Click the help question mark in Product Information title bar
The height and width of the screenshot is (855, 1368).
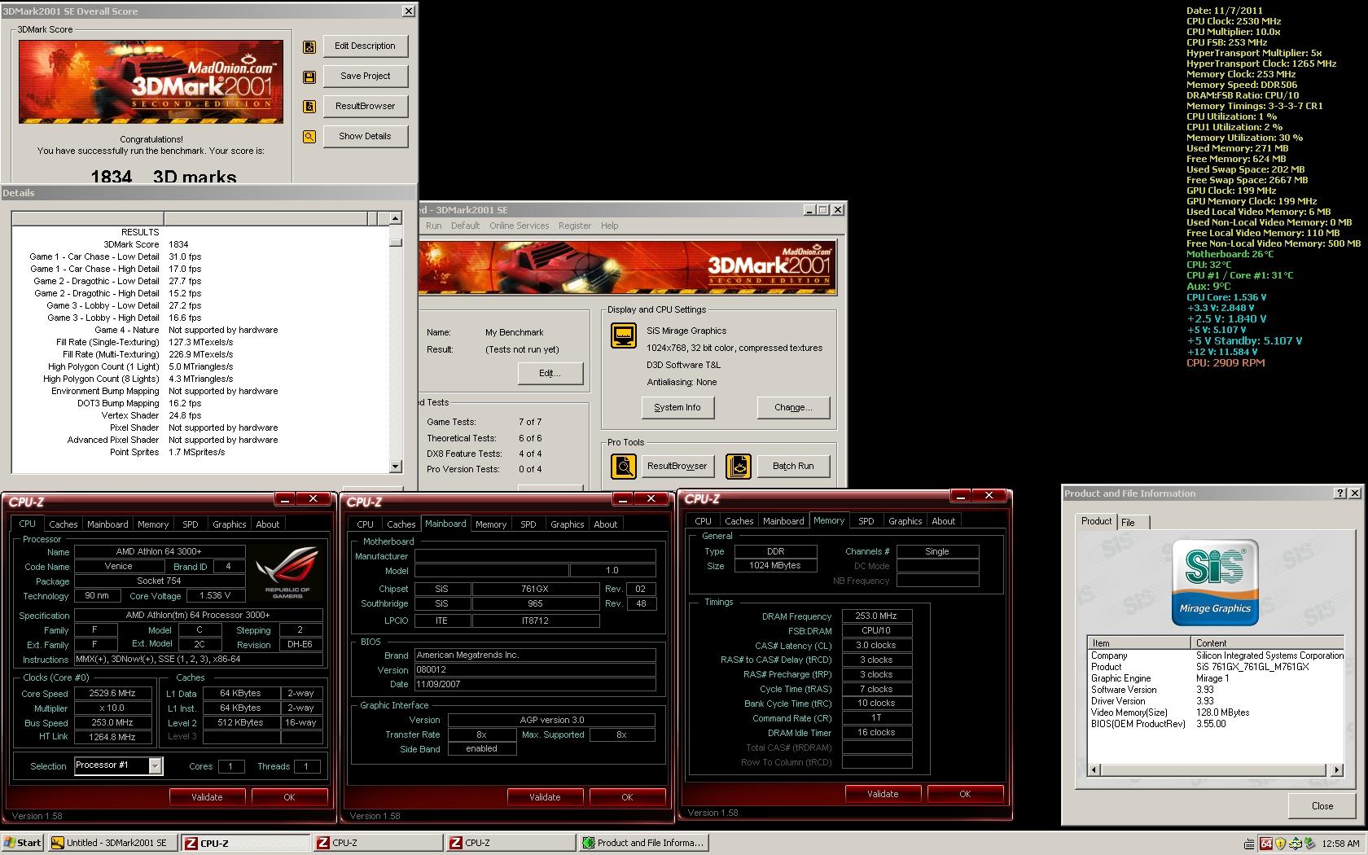pos(1341,493)
